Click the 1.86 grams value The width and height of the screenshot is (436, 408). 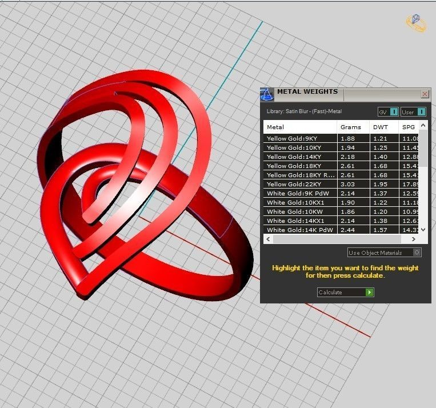(x=347, y=211)
